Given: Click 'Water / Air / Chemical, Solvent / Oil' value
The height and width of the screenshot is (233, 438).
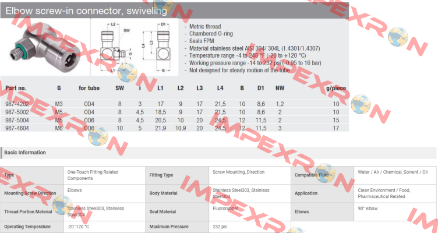Looking at the screenshot, I should coord(393,172).
